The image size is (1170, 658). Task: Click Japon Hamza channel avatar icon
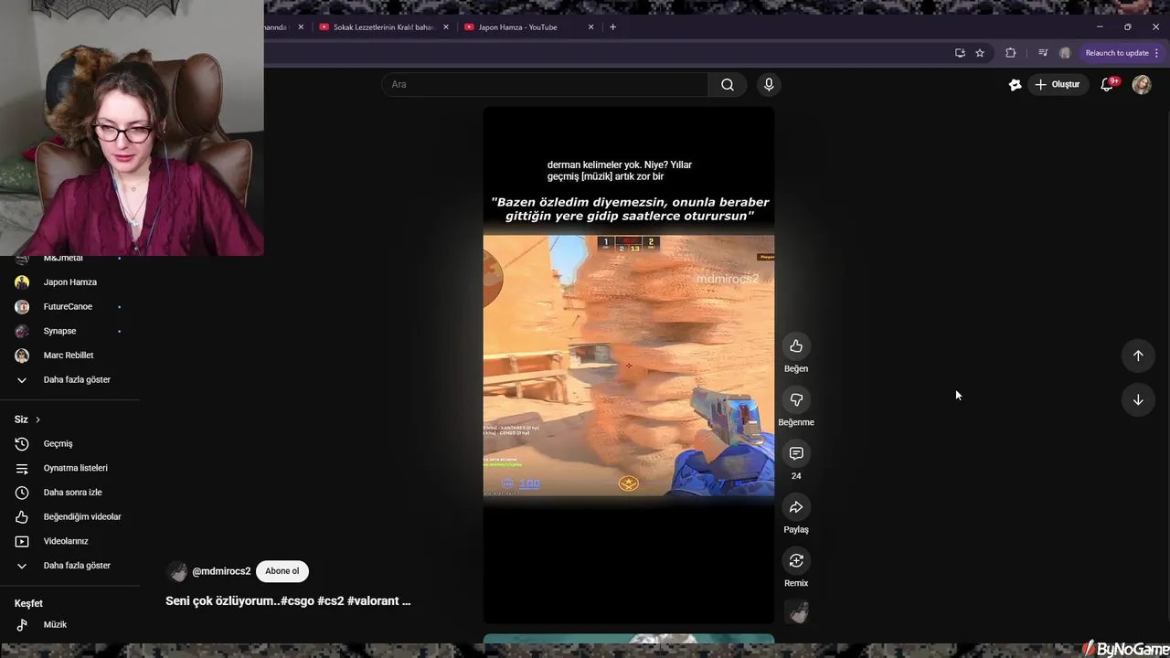click(22, 282)
